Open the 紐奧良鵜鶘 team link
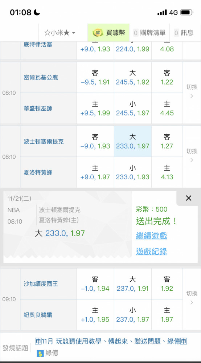The image size is (201, 363). point(38,315)
